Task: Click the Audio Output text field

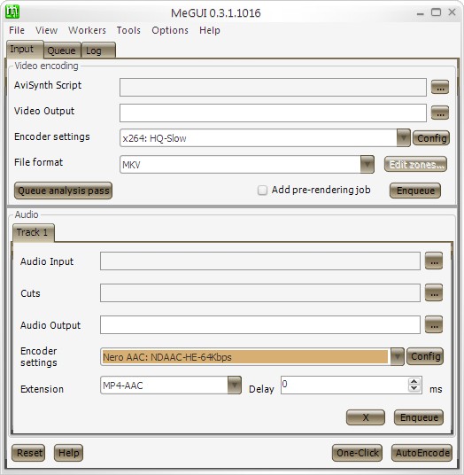Action: point(260,324)
